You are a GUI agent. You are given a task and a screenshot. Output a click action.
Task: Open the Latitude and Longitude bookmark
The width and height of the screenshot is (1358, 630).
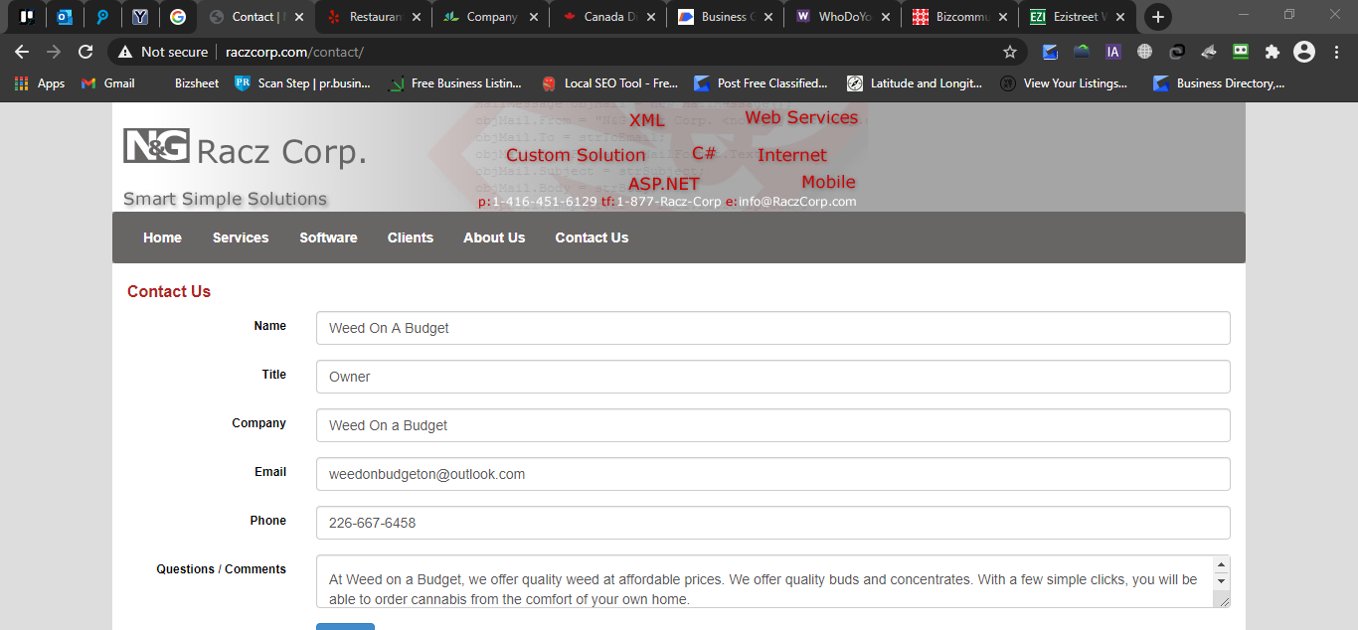click(916, 83)
